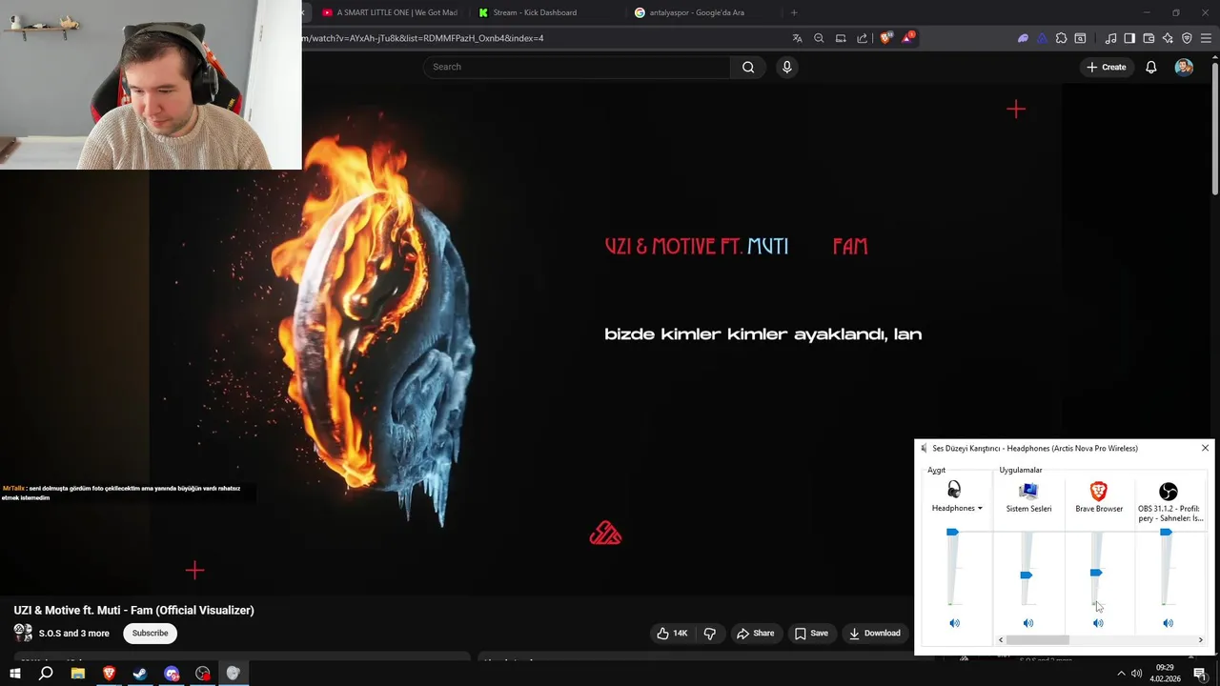
Task: Share the video
Action: point(755,633)
